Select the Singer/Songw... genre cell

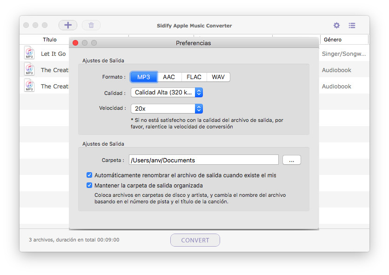(343, 54)
